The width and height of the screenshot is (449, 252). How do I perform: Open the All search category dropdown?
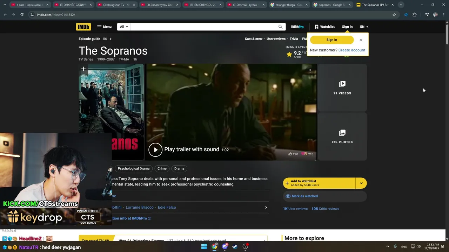(x=124, y=27)
